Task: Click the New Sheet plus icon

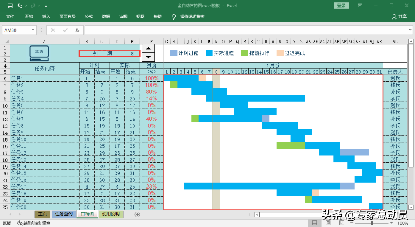Action: (137, 215)
